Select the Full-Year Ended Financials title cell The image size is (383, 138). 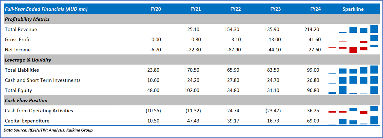(46, 9)
